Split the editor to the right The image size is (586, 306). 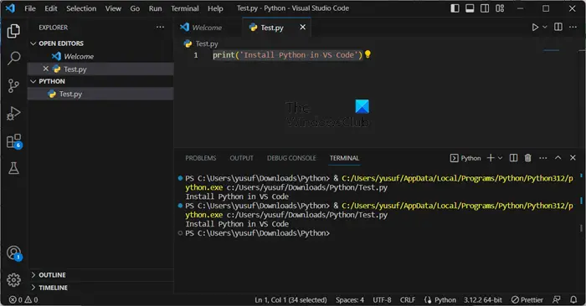coord(558,27)
